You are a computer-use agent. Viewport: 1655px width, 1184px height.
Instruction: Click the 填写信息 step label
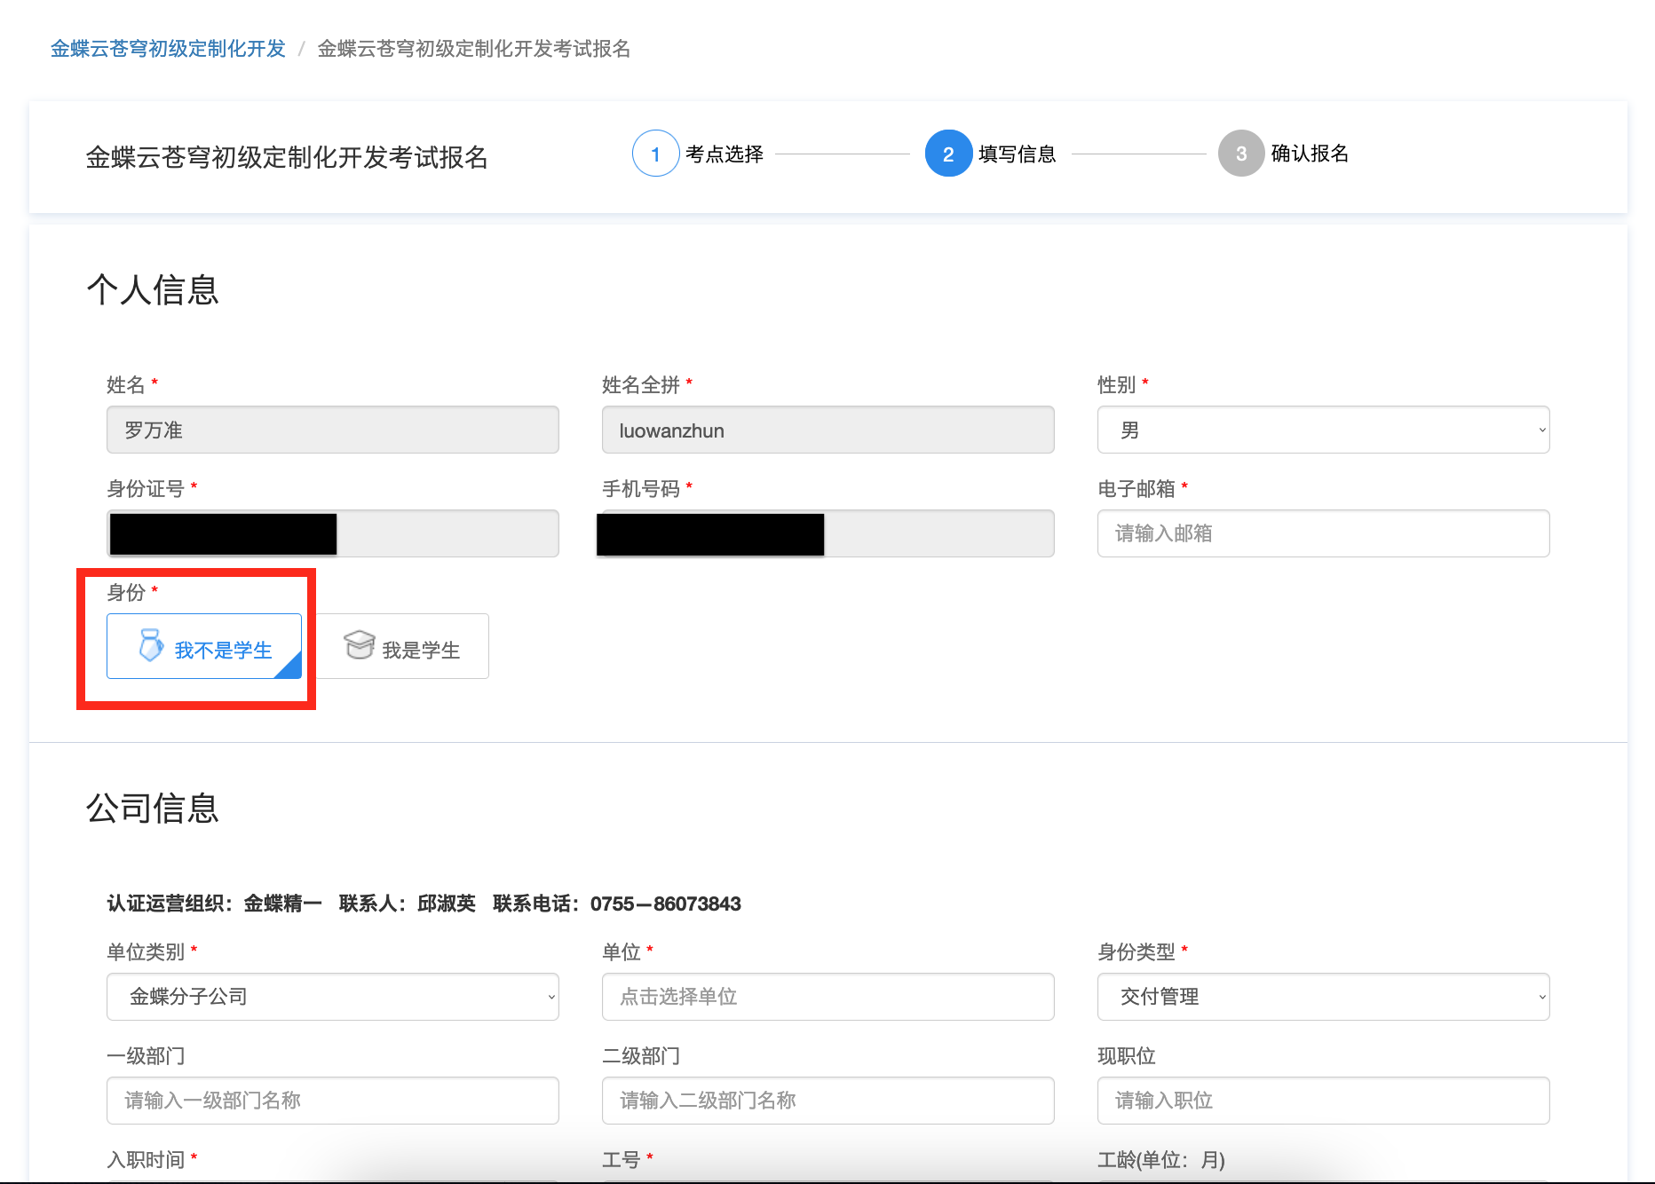tap(1018, 154)
